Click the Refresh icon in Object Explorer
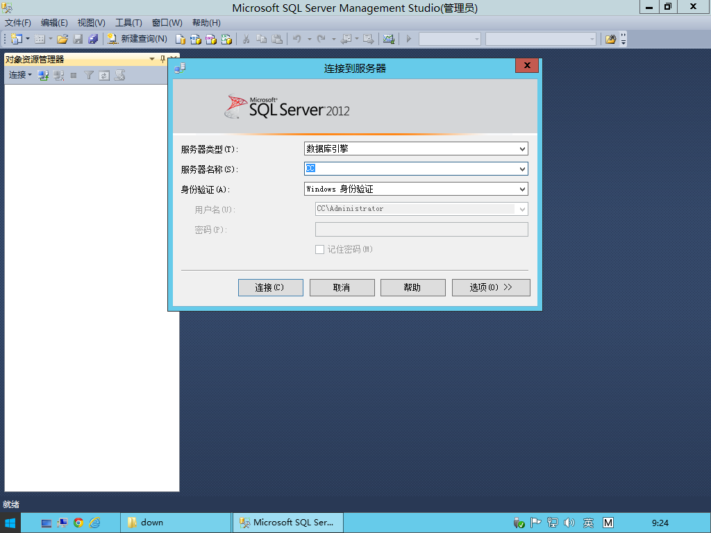 pos(104,75)
